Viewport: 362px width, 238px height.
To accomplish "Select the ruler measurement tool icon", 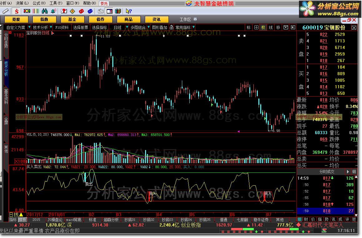I will [x=5, y=11].
